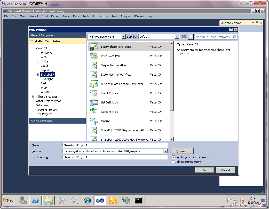Select the Reporting tree item
The height and width of the screenshot is (209, 269).
(47, 70)
